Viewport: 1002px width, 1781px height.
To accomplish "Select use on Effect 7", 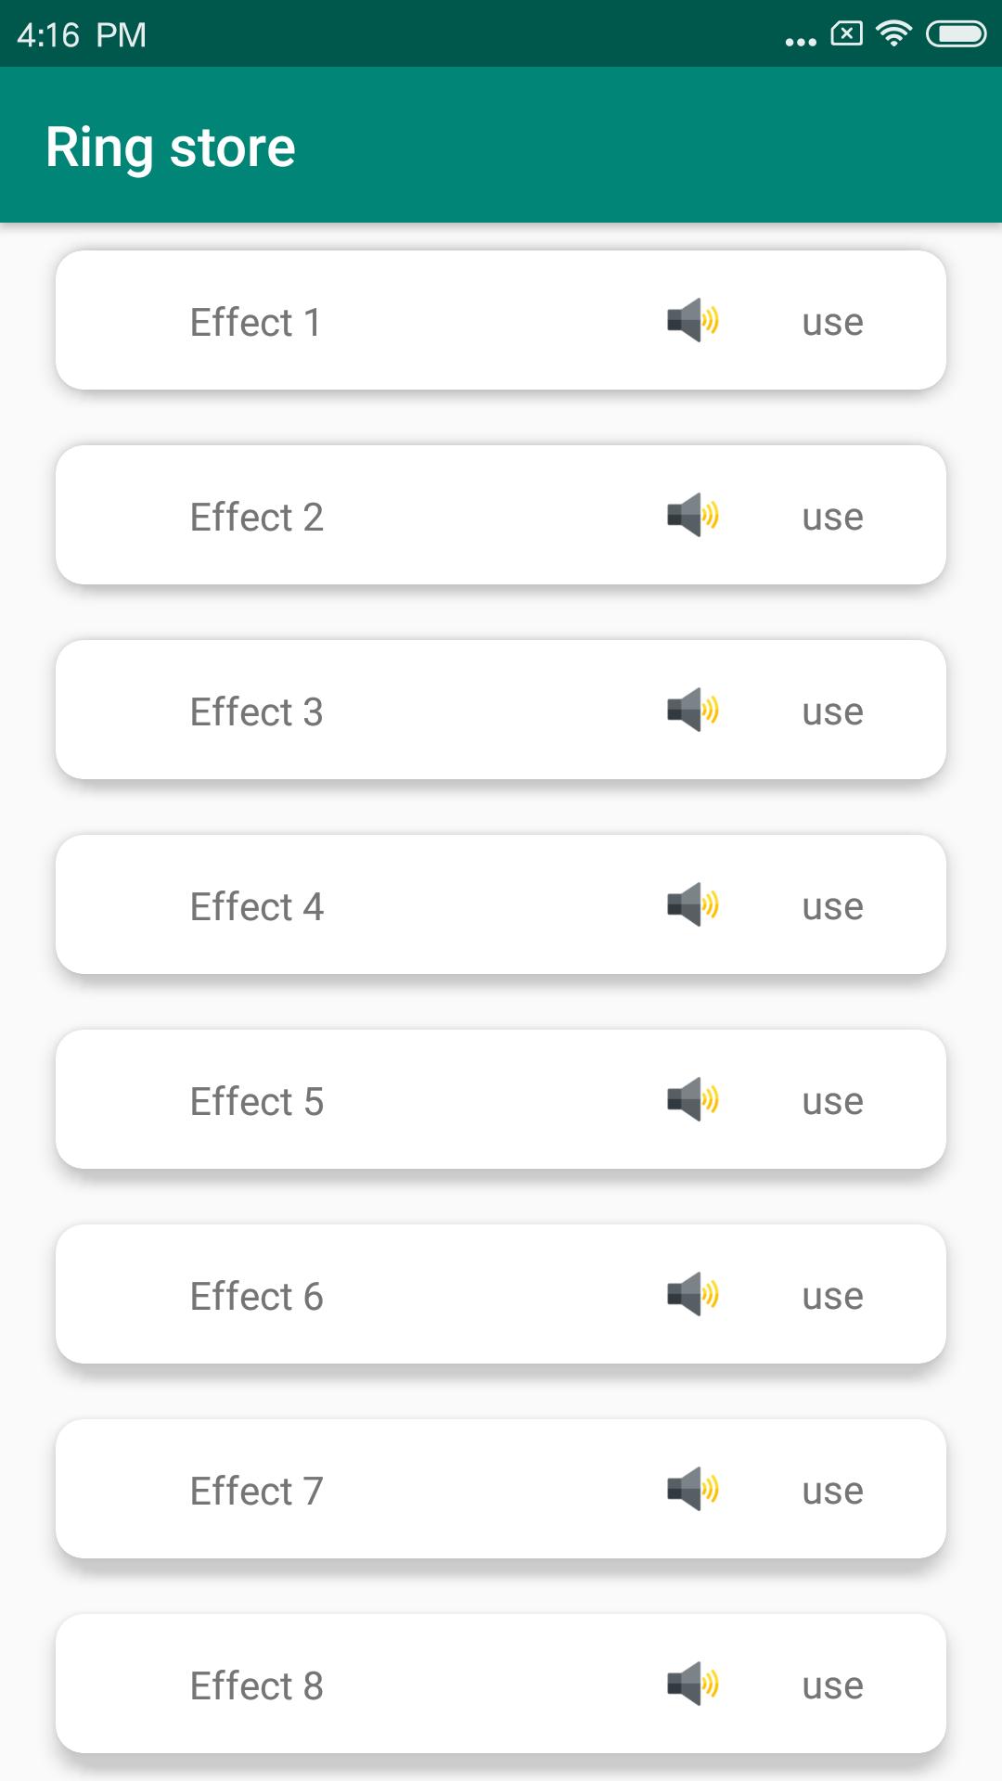I will (833, 1492).
